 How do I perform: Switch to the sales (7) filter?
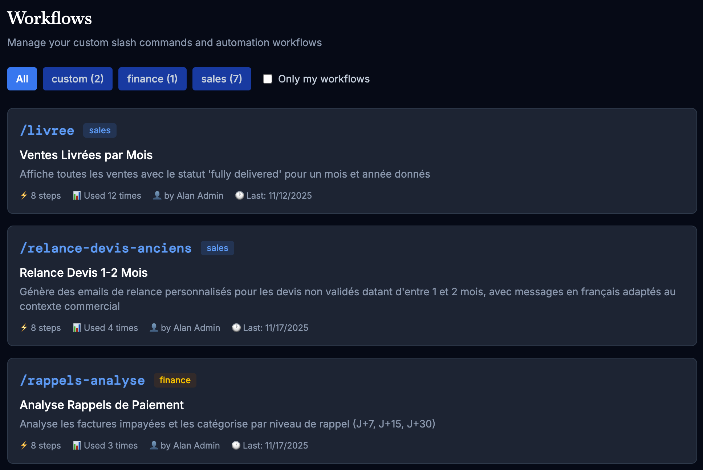coord(222,78)
